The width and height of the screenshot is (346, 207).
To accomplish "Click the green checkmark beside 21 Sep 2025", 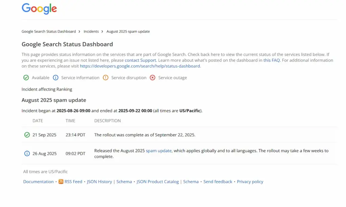I will 27,135.
